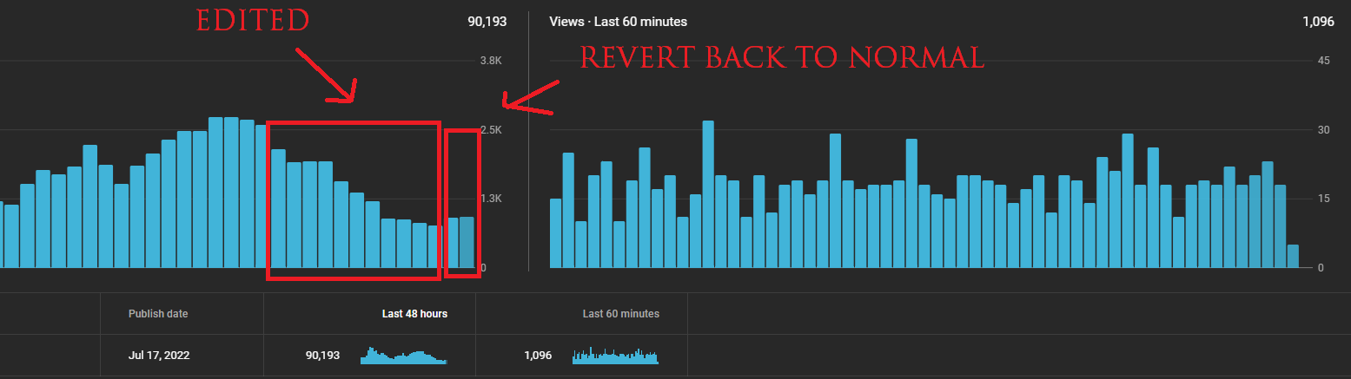Click the 1,096 value in the table row

[538, 356]
